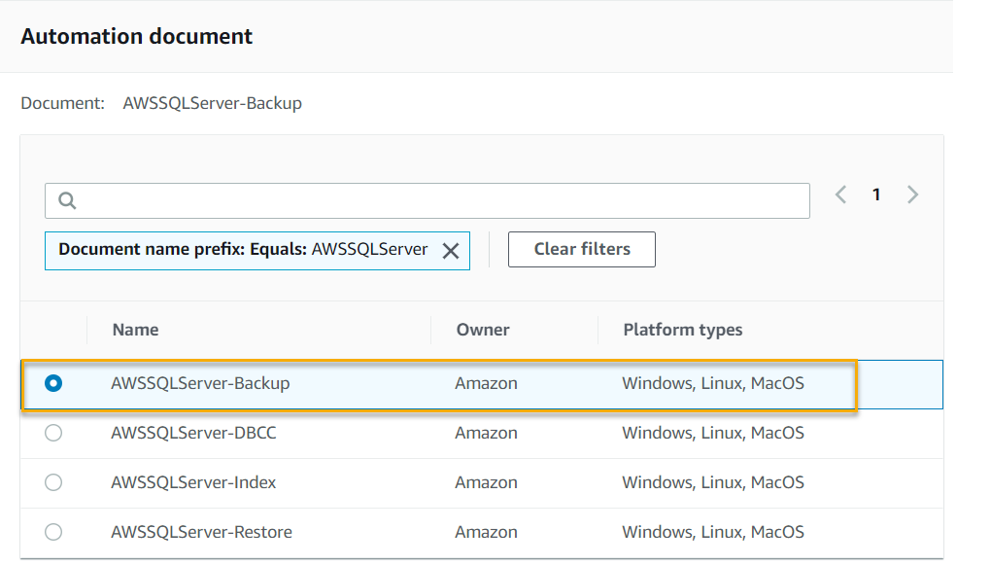991x565 pixels.
Task: Deselect AWSSQLServer-Backup by clicking its radio
Action: point(53,383)
